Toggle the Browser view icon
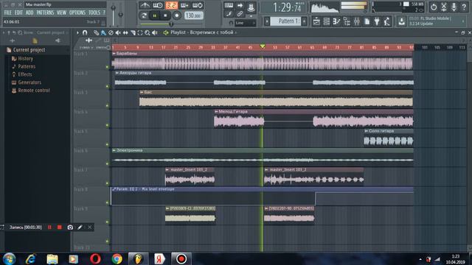The height and width of the screenshot is (265, 472). (347, 21)
